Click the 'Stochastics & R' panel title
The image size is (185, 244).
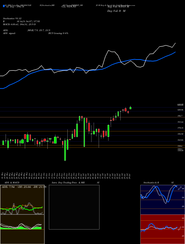click(151, 183)
